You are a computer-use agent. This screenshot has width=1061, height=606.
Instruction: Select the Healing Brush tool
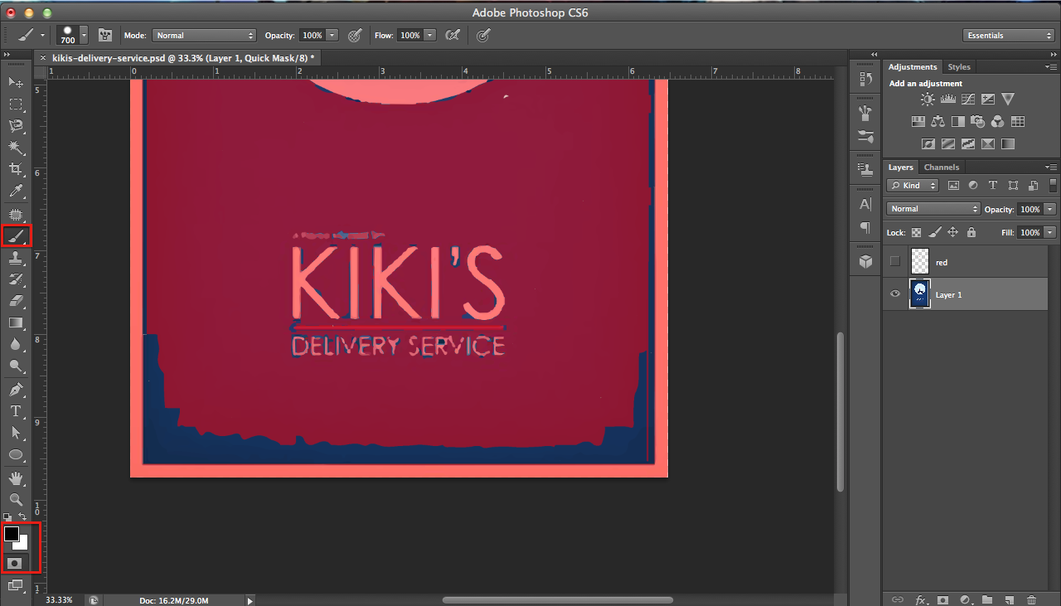pos(16,215)
